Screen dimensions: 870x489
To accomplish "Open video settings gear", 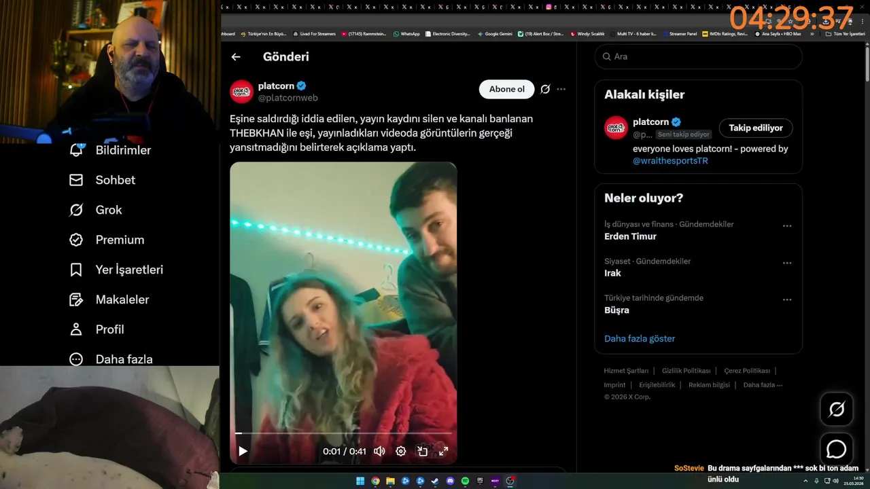I will (401, 451).
